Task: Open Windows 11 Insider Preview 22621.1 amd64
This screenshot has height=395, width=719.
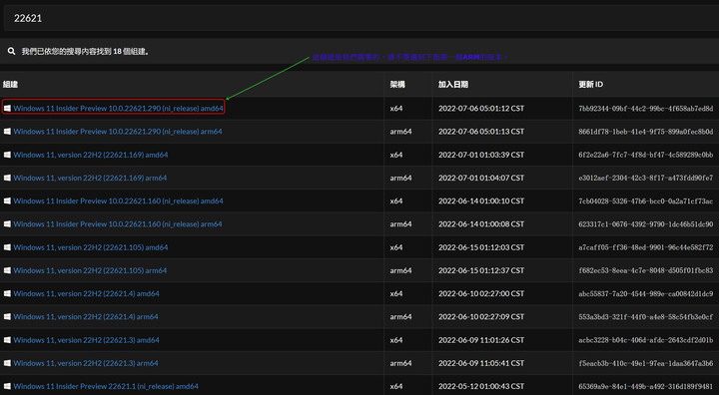Action: [x=106, y=386]
